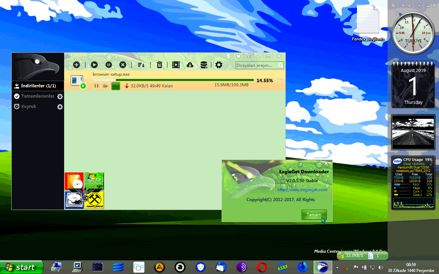This screenshot has height=274, width=439.
Task: Open the Yandex Bağlantı desktop file
Action: pyautogui.click(x=368, y=23)
